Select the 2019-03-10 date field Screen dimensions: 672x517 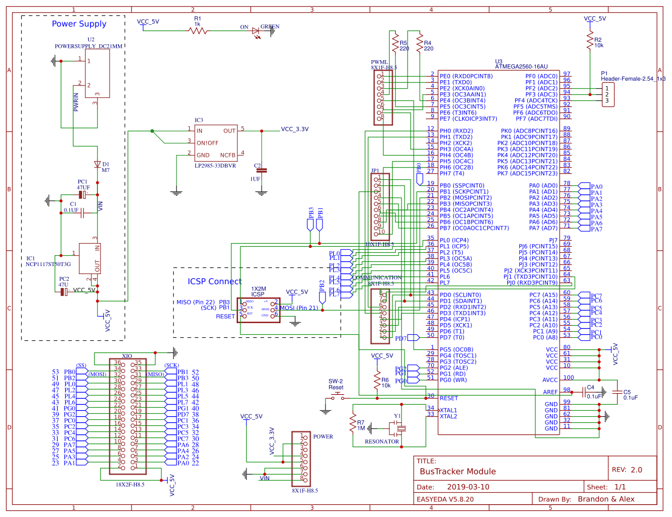tap(468, 487)
